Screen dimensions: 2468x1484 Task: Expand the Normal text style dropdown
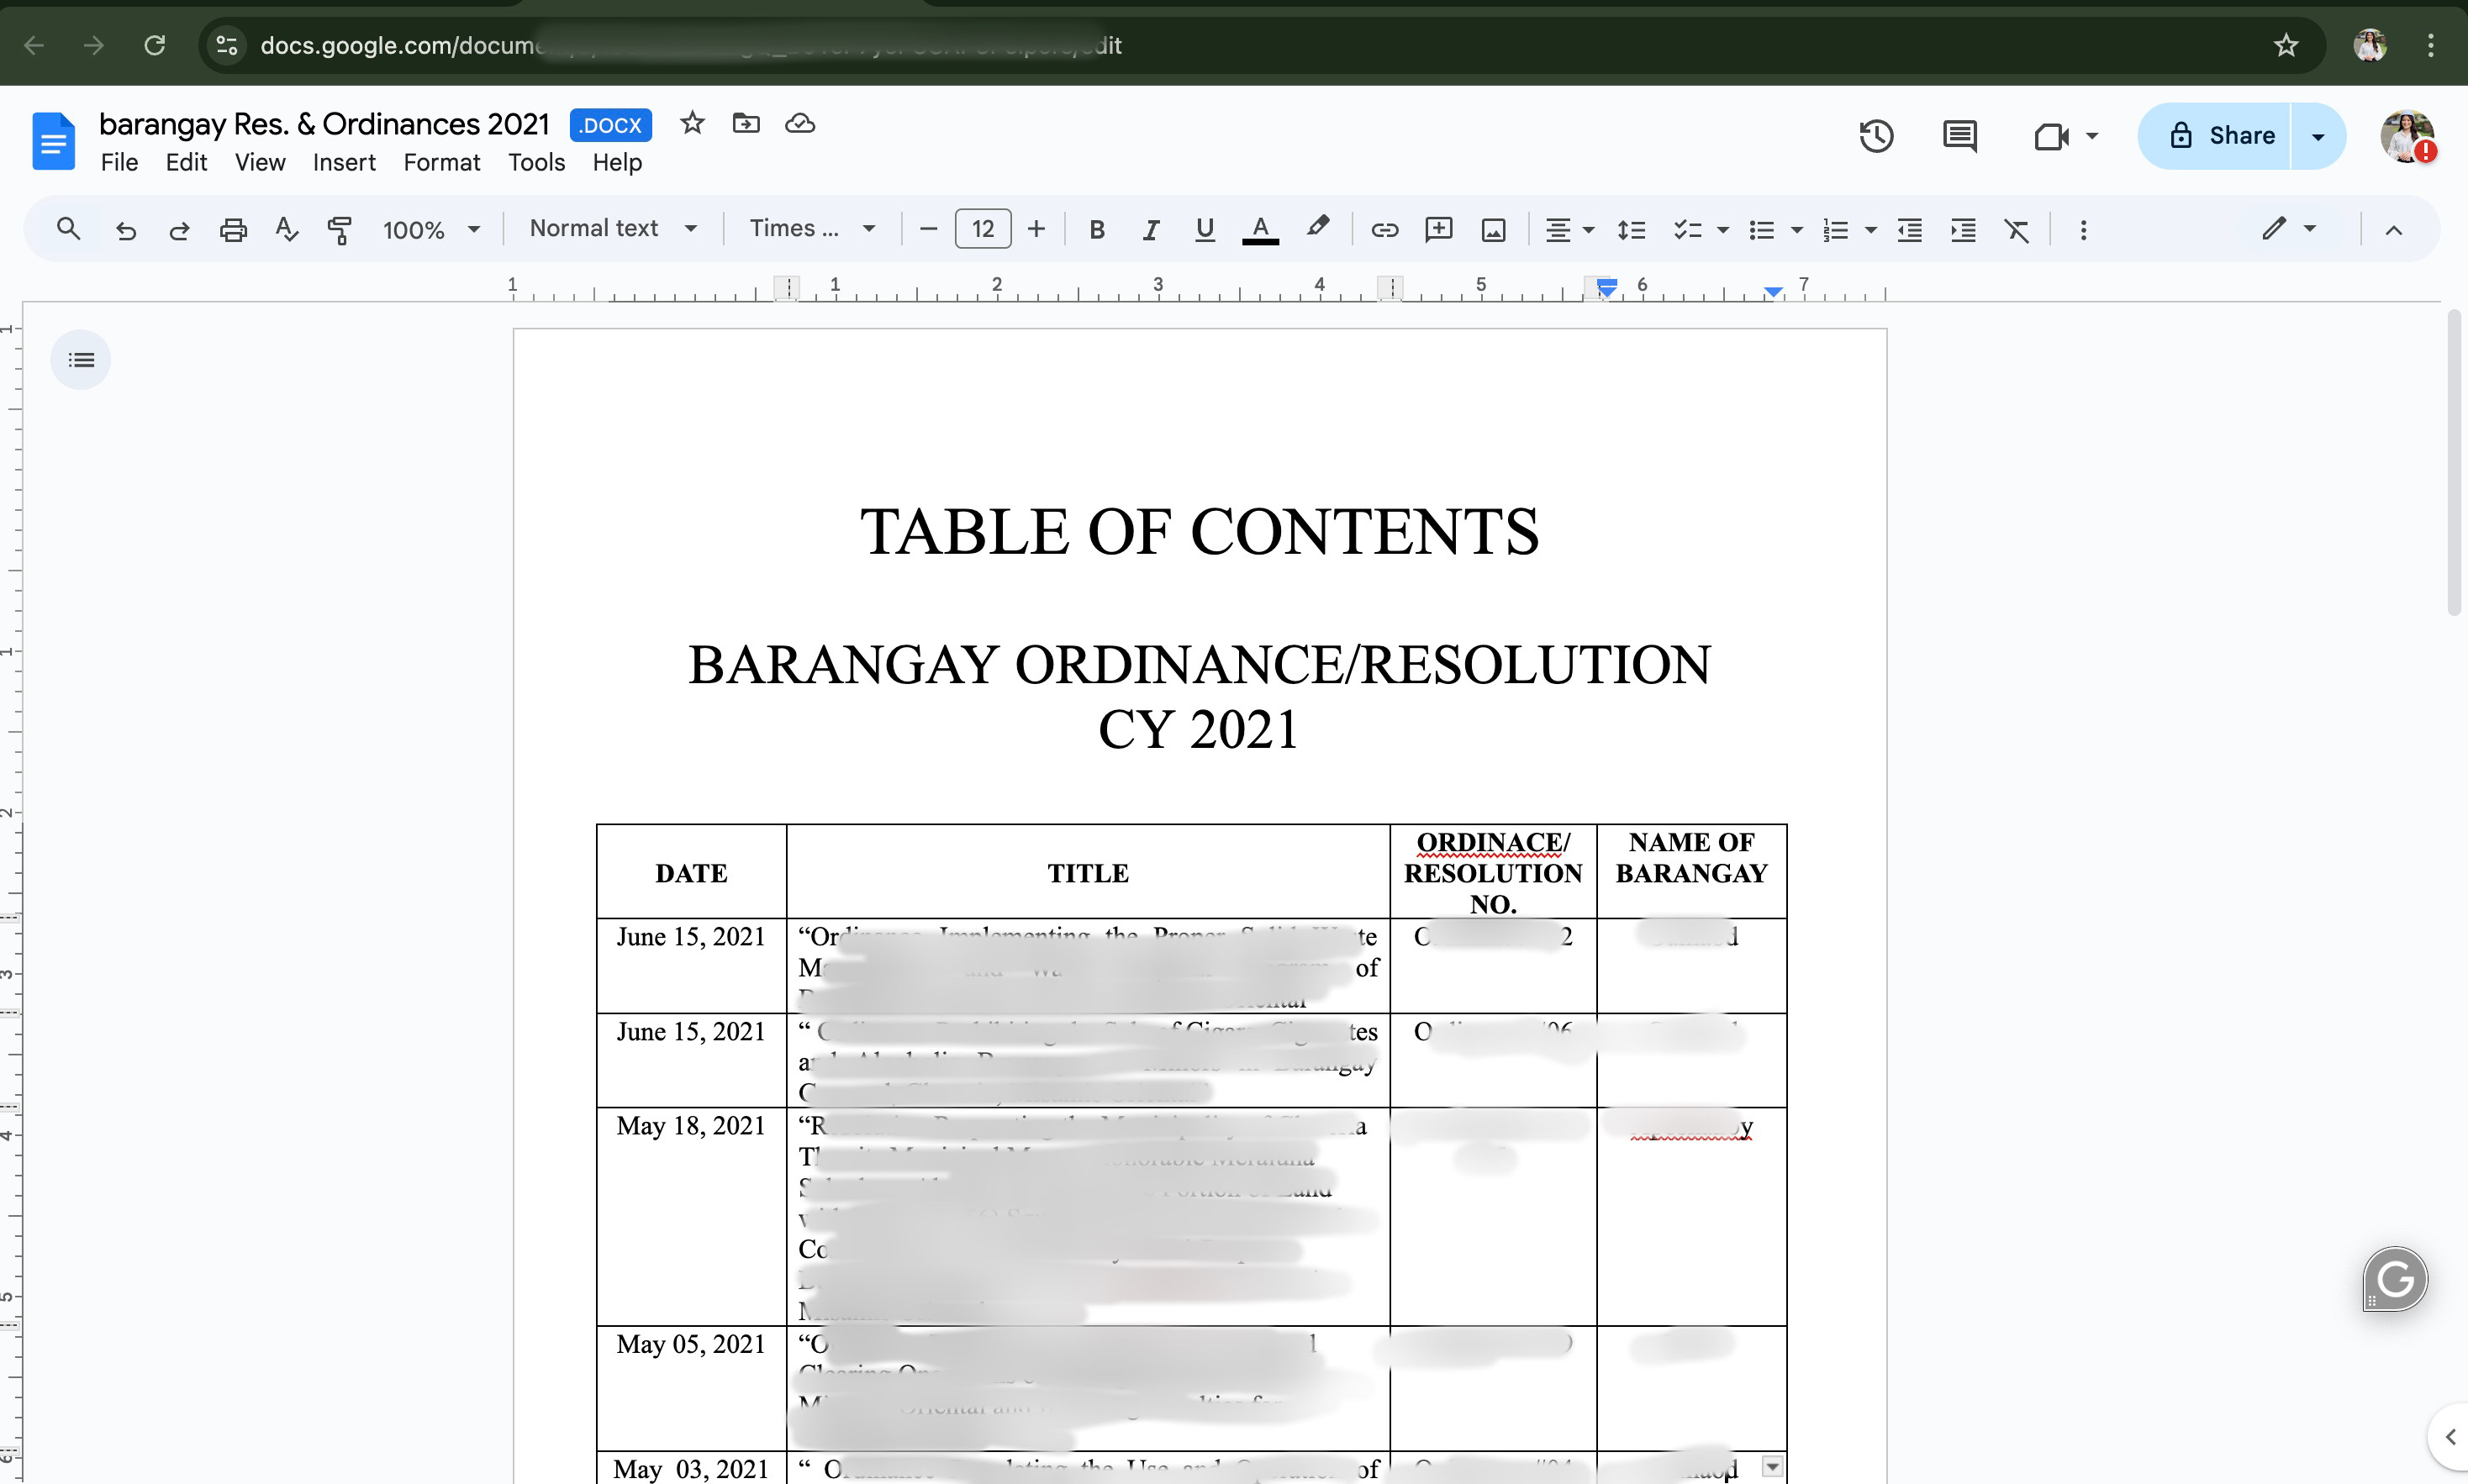[613, 229]
